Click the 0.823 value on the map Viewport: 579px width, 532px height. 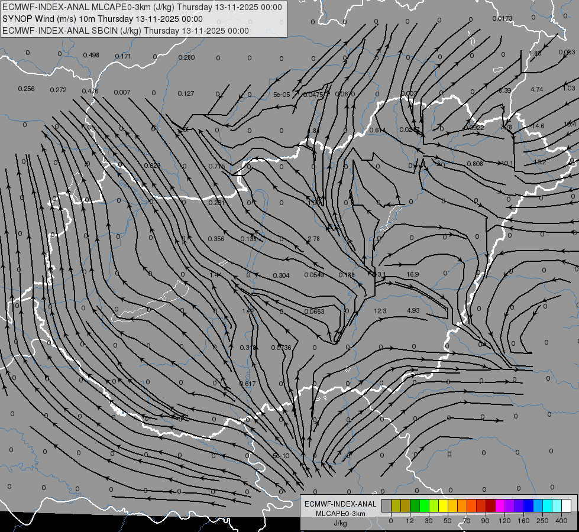152,166
